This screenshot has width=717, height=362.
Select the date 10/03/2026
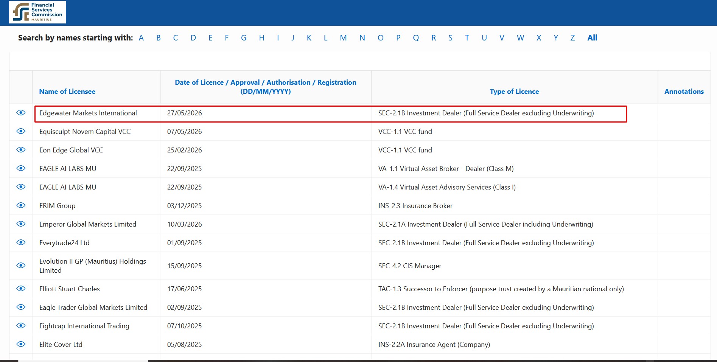(185, 224)
